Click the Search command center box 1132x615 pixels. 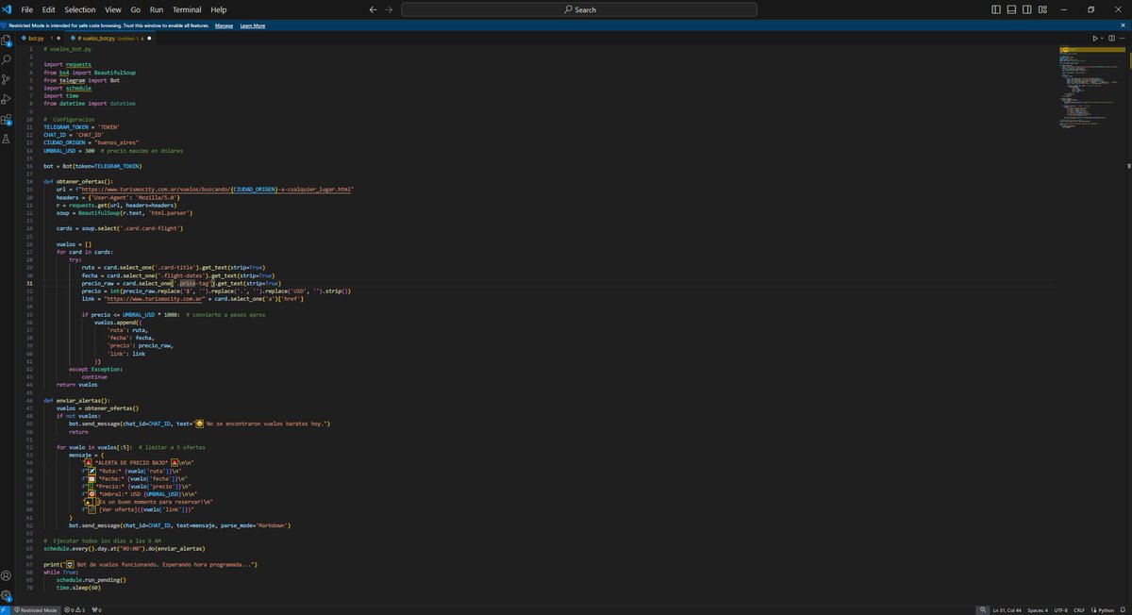pos(579,9)
